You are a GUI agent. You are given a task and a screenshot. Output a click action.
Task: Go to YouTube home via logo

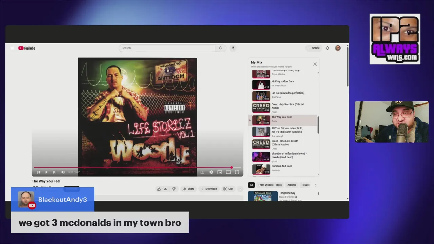(x=27, y=48)
